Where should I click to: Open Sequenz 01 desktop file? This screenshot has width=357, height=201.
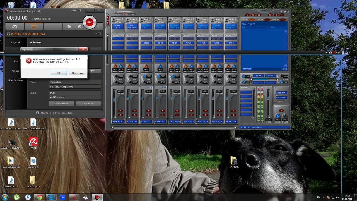pyautogui.click(x=33, y=162)
